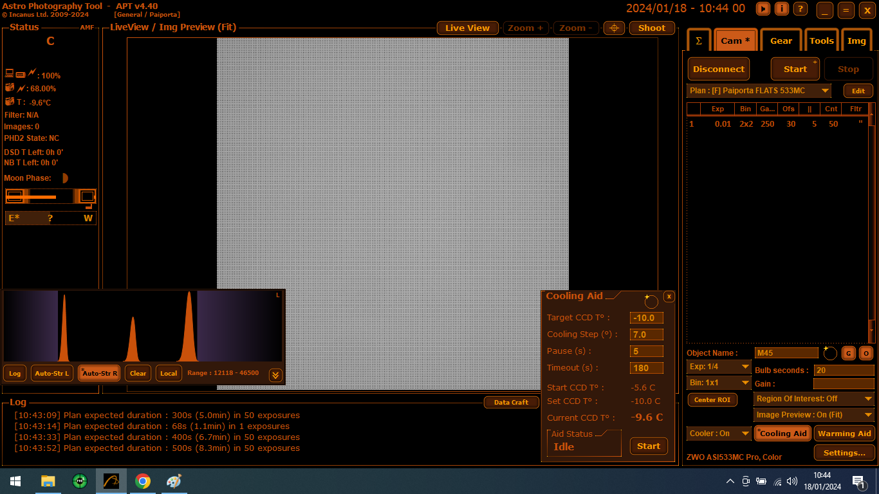The image size is (879, 494).
Task: Click the circle icon beside M45 name
Action: [830, 353]
